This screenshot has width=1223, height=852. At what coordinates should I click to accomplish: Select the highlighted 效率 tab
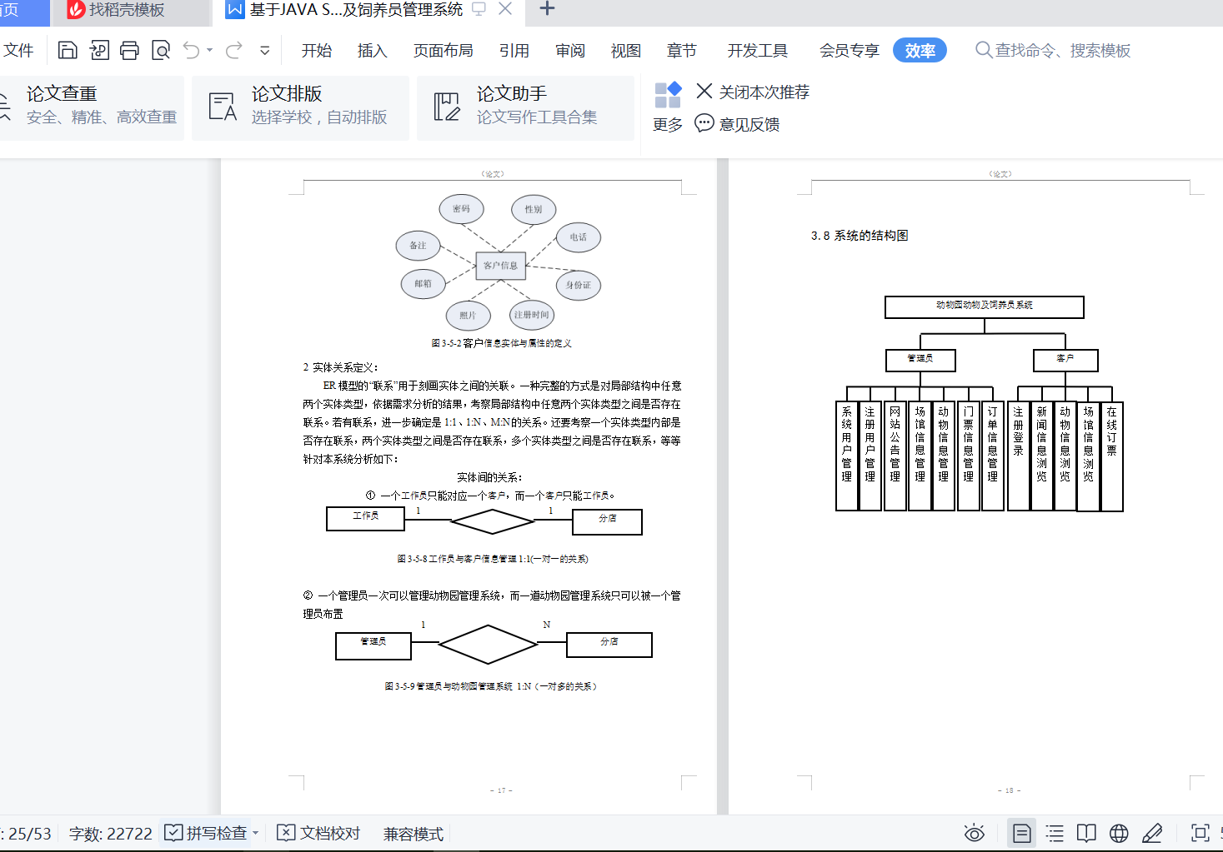[x=920, y=51]
